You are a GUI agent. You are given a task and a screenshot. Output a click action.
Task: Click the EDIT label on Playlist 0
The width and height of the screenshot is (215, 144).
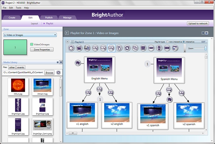click(203, 42)
